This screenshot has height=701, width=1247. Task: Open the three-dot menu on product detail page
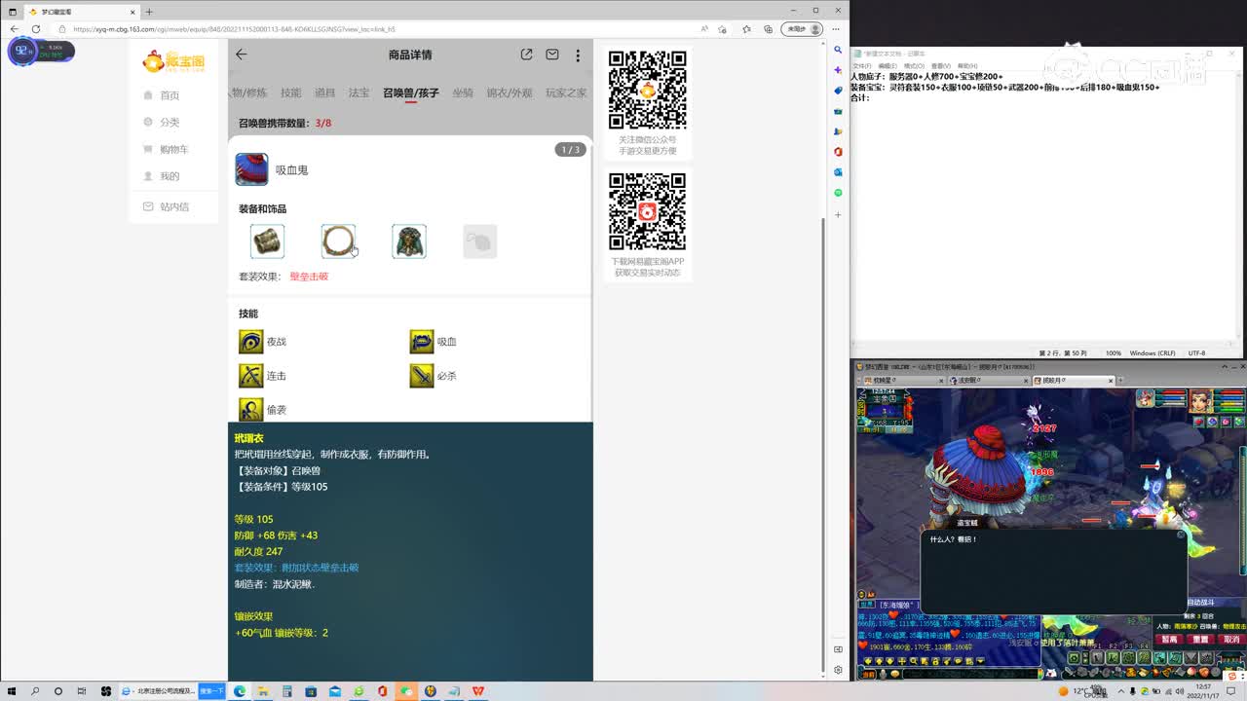coord(578,55)
